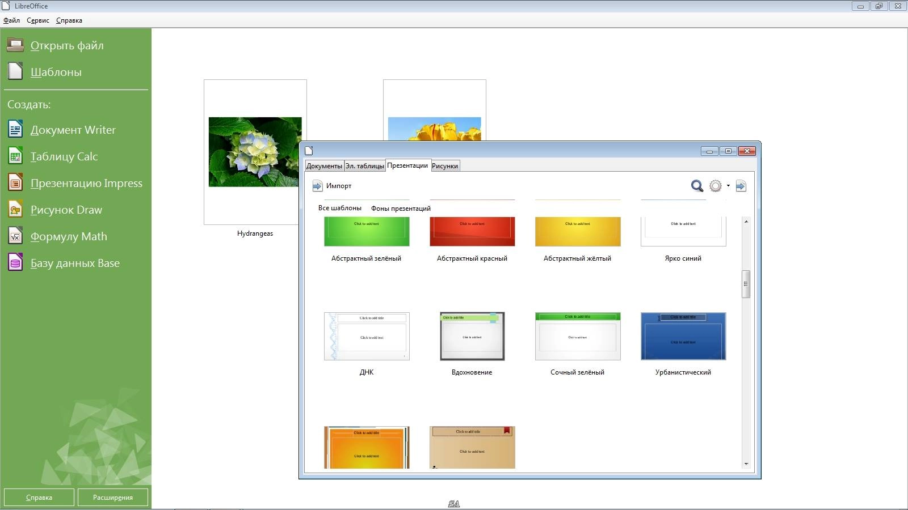
Task: Create a Формулу Math
Action: (69, 236)
